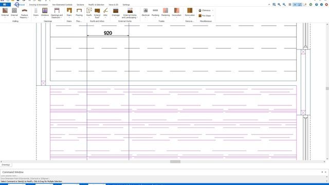Viewport: 329px width, 185px height.
Task: Open the Electrical trades tool
Action: (145, 12)
